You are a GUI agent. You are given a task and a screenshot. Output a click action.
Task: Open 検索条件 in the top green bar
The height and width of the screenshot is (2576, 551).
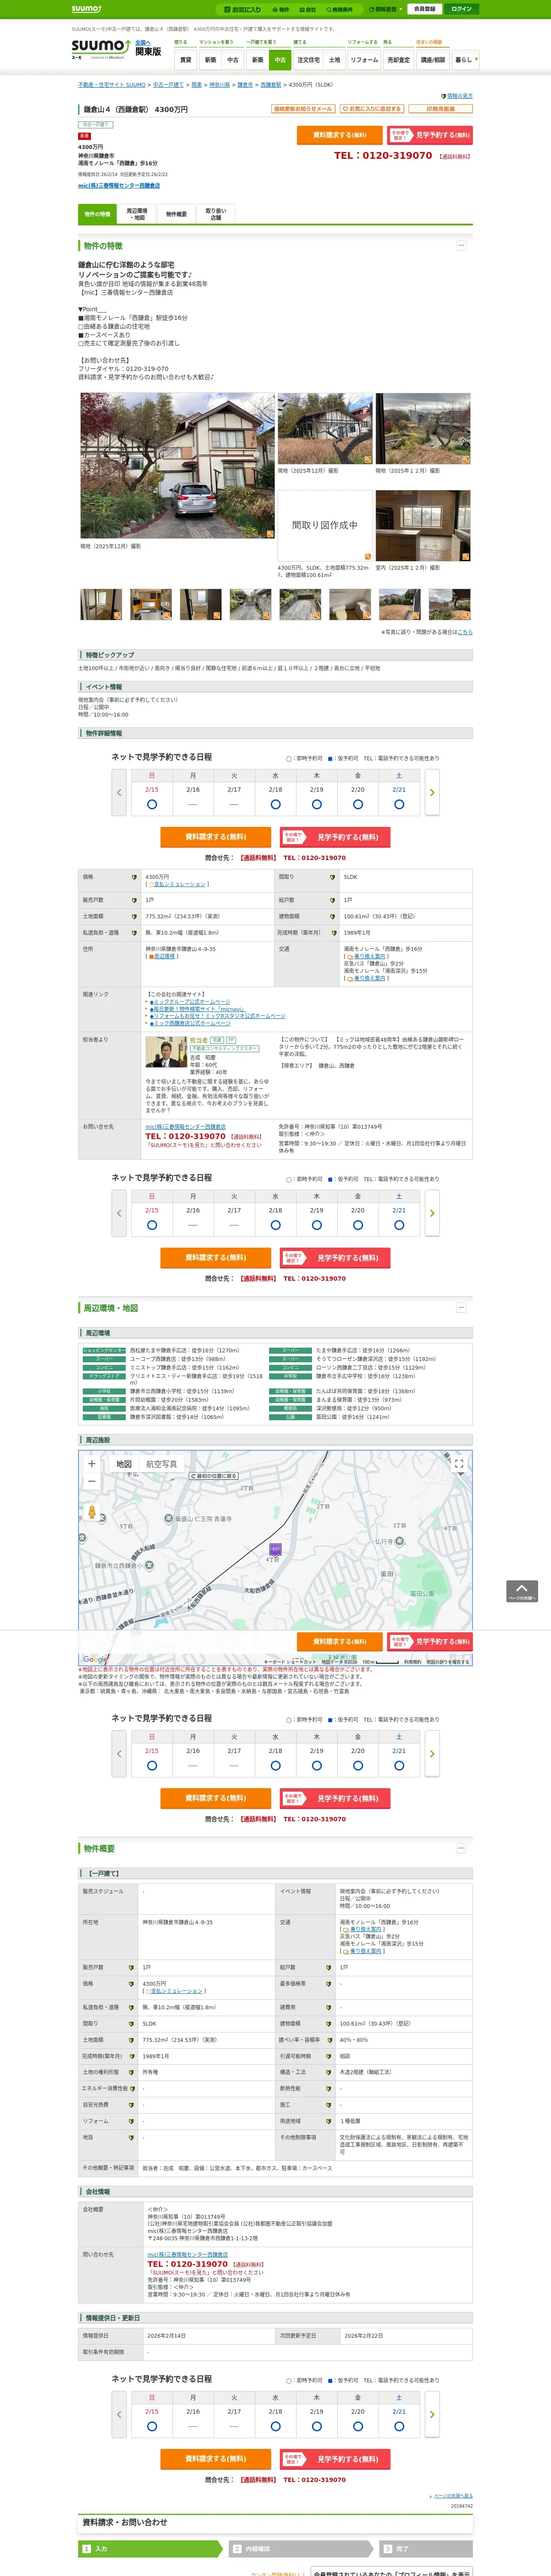tap(340, 9)
